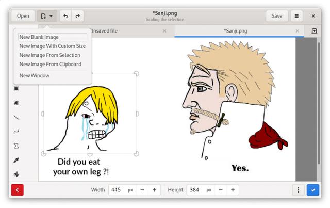Cancel scaling with the red back button
Screen dimensions: 330x208
coord(17,190)
